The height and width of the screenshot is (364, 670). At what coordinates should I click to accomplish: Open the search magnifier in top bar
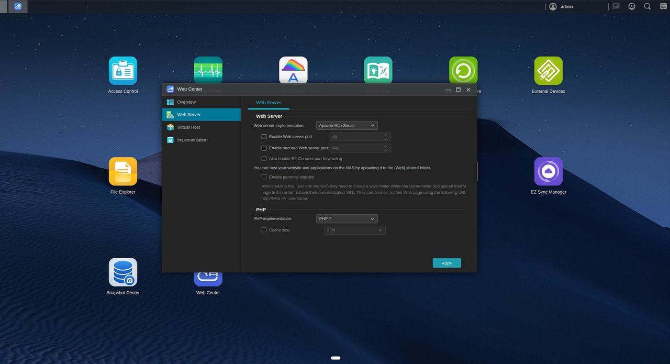tap(647, 6)
